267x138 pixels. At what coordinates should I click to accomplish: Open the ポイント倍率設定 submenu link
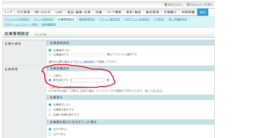(43, 19)
